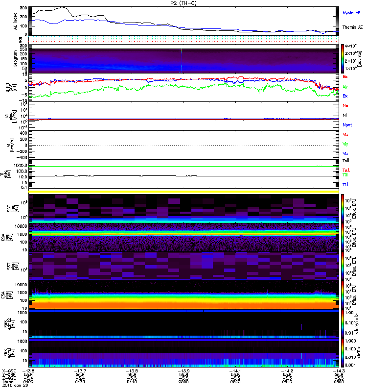The image size is (367, 392).
Task: Select the red Ne legend label
Action: tap(345, 105)
